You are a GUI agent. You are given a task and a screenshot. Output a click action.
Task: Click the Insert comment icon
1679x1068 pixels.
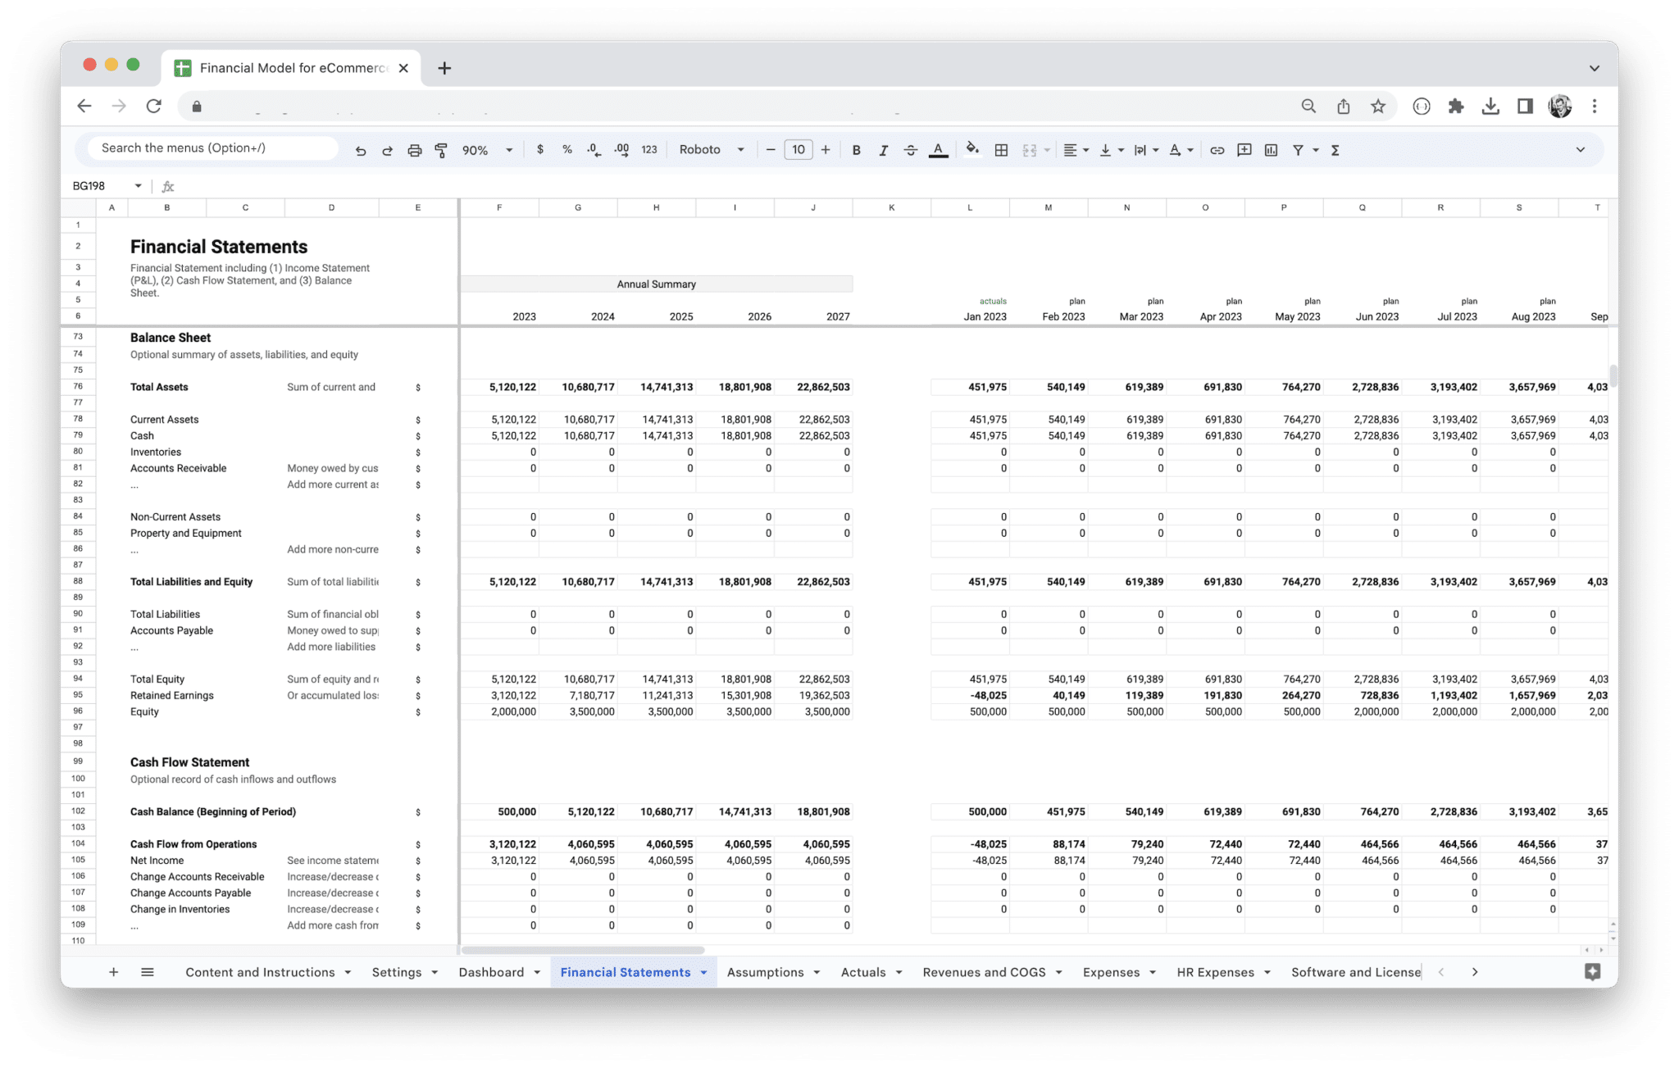1244,150
